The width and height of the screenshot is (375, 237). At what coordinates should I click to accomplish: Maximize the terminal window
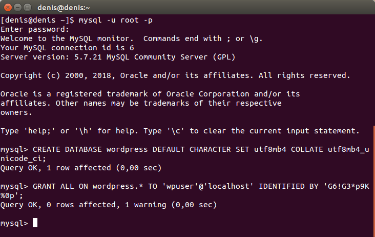click(28, 8)
